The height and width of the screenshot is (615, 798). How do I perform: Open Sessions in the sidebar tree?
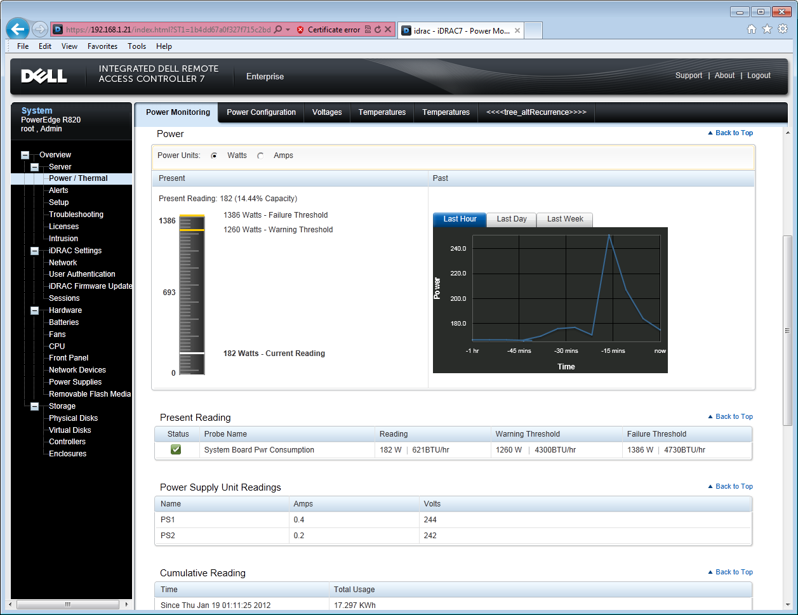(64, 298)
